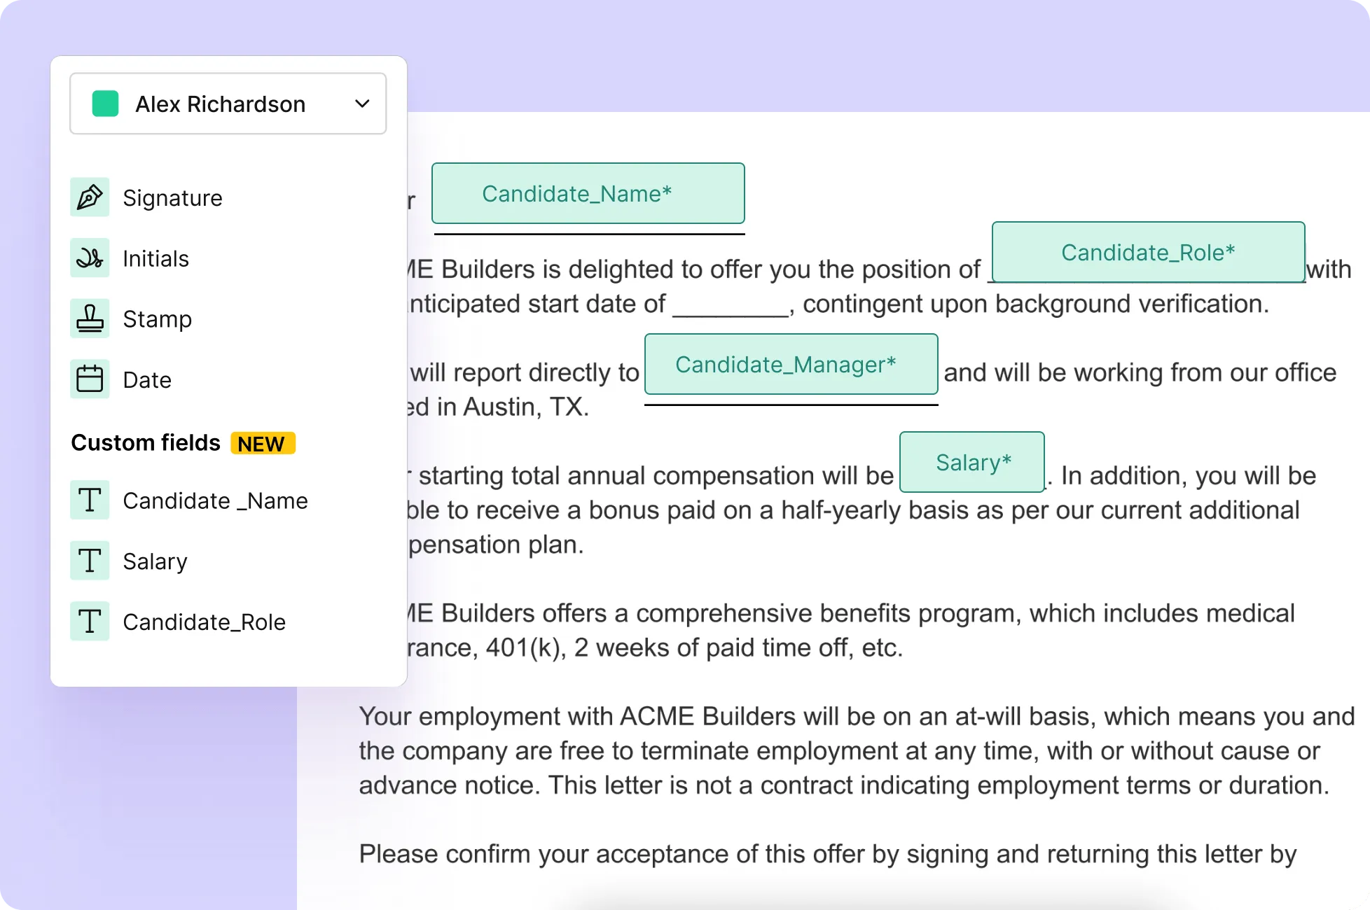Click the Candidate _Name entry in the sidebar
Viewport: 1370px width, 910px height.
click(215, 500)
